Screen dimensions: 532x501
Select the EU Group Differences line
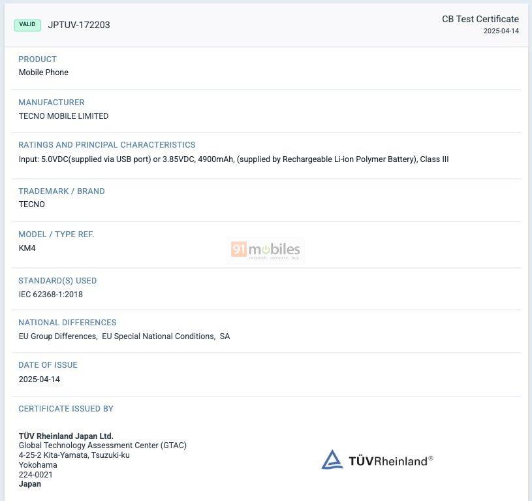point(124,336)
